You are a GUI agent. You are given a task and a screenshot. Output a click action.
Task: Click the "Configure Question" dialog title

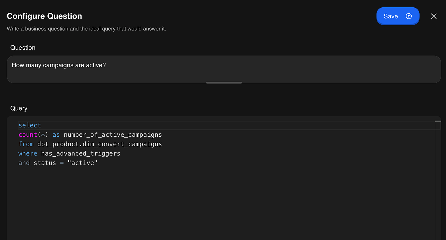pos(44,16)
